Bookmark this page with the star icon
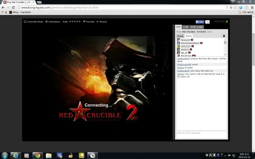 (235, 7)
